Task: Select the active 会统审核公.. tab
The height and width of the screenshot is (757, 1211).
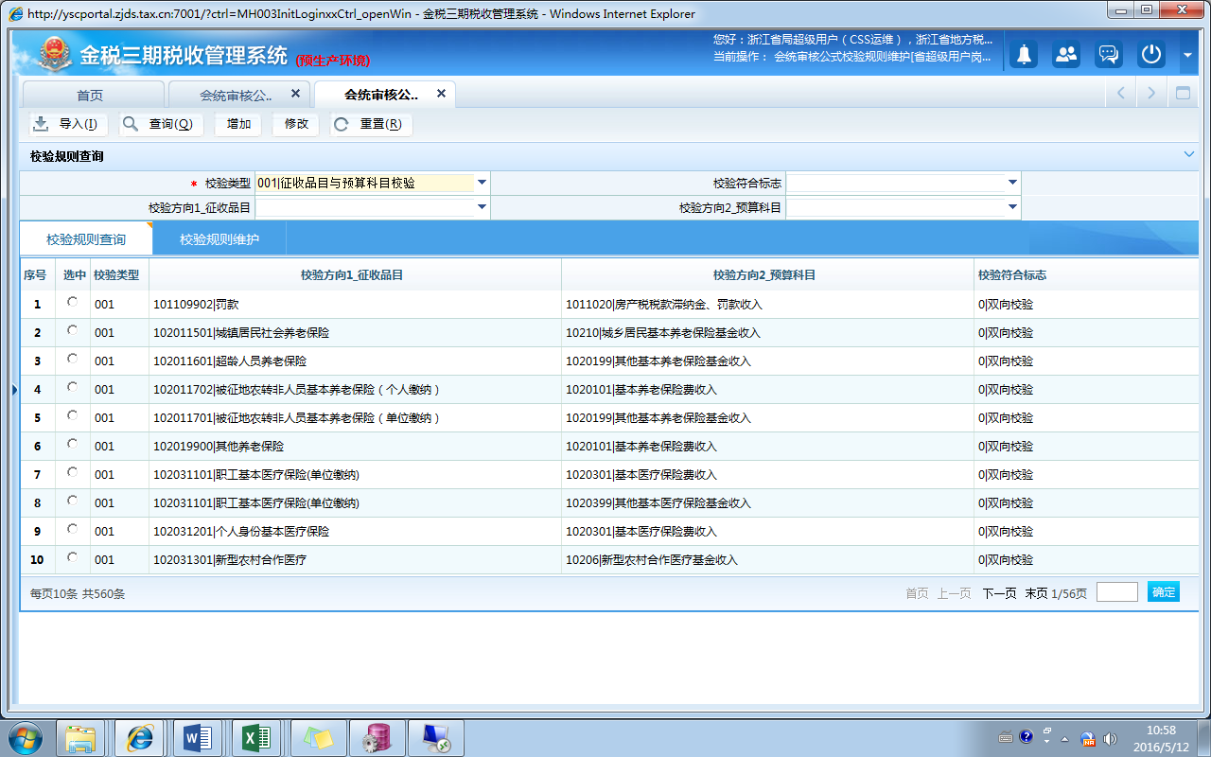Action: point(382,95)
